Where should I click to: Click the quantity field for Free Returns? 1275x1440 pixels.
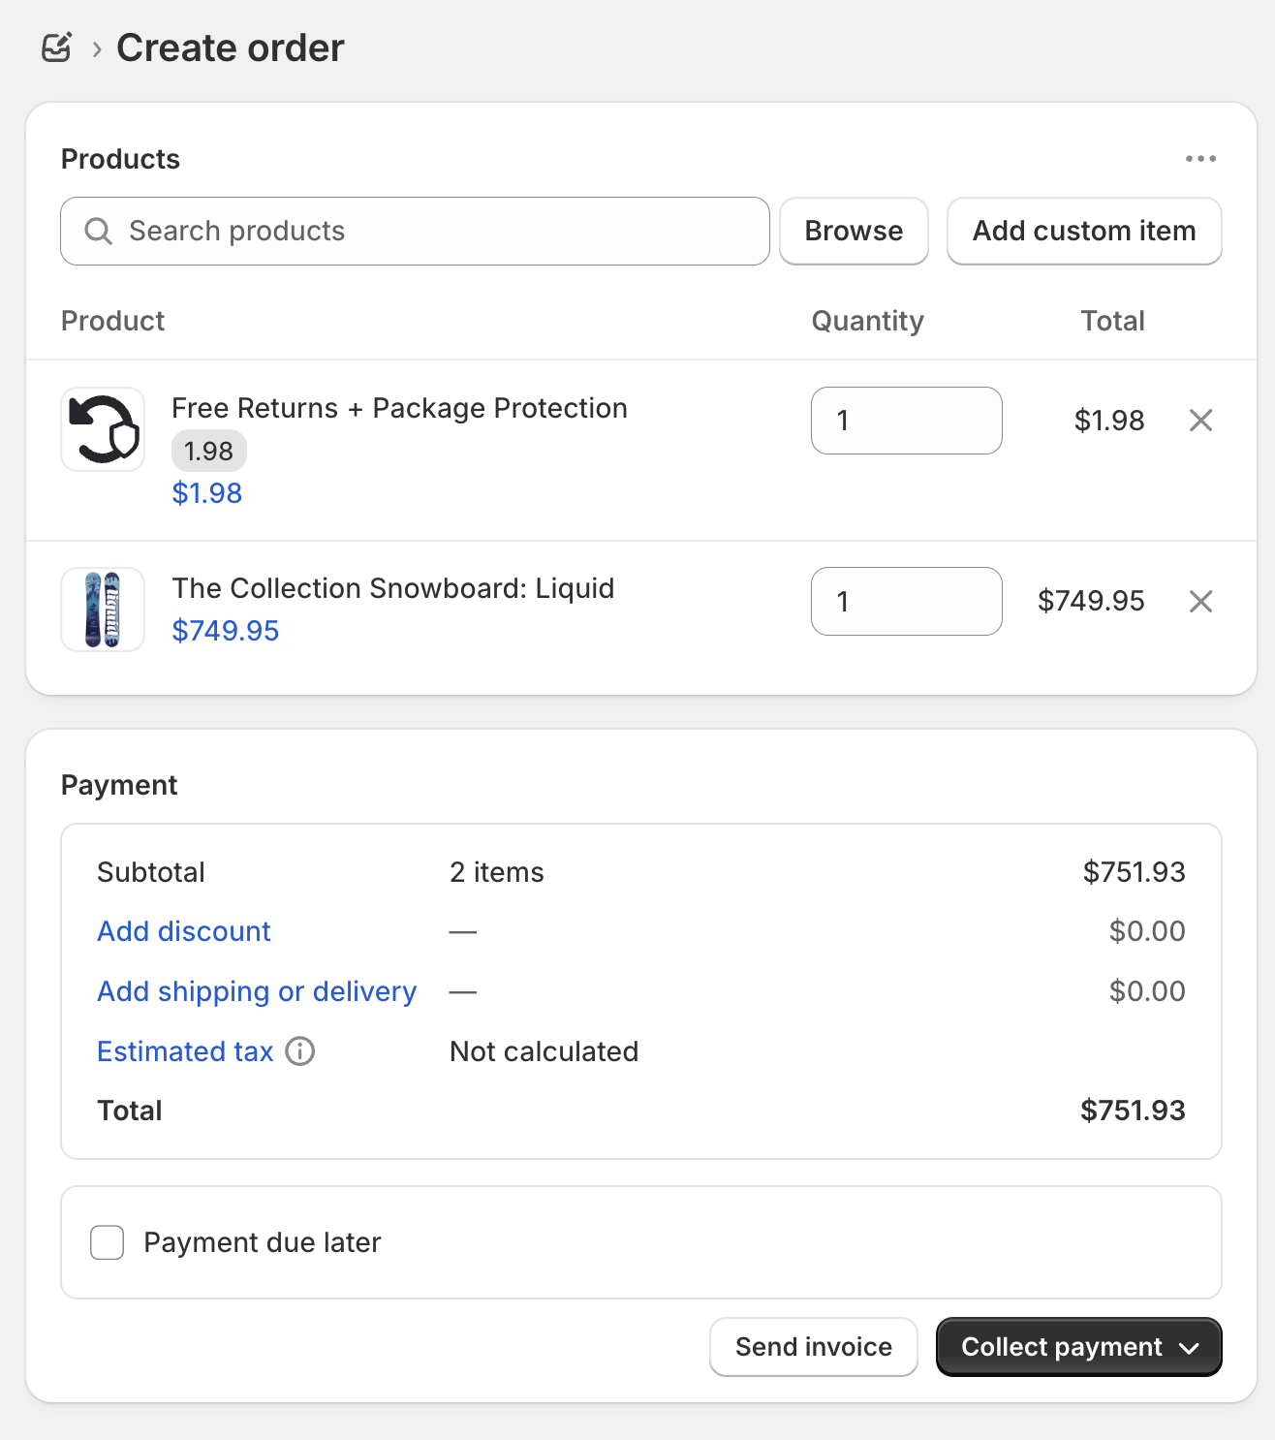pos(907,421)
